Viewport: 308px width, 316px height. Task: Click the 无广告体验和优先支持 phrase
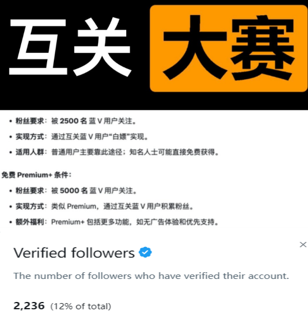181,222
